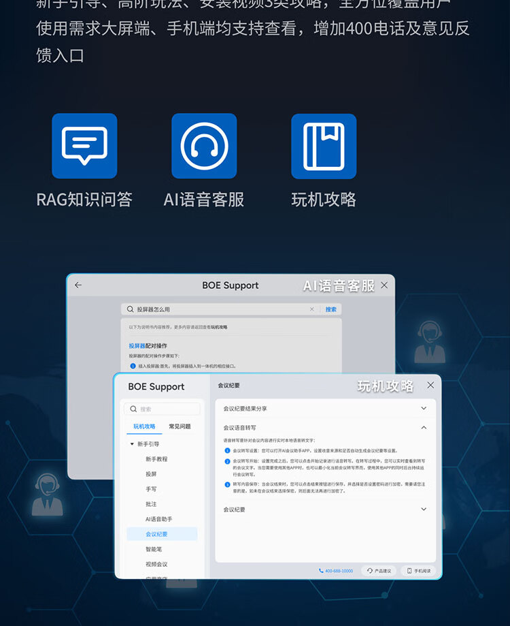The image size is (510, 626).
Task: Select 智能笔 in the sidebar tree
Action: pos(154,549)
